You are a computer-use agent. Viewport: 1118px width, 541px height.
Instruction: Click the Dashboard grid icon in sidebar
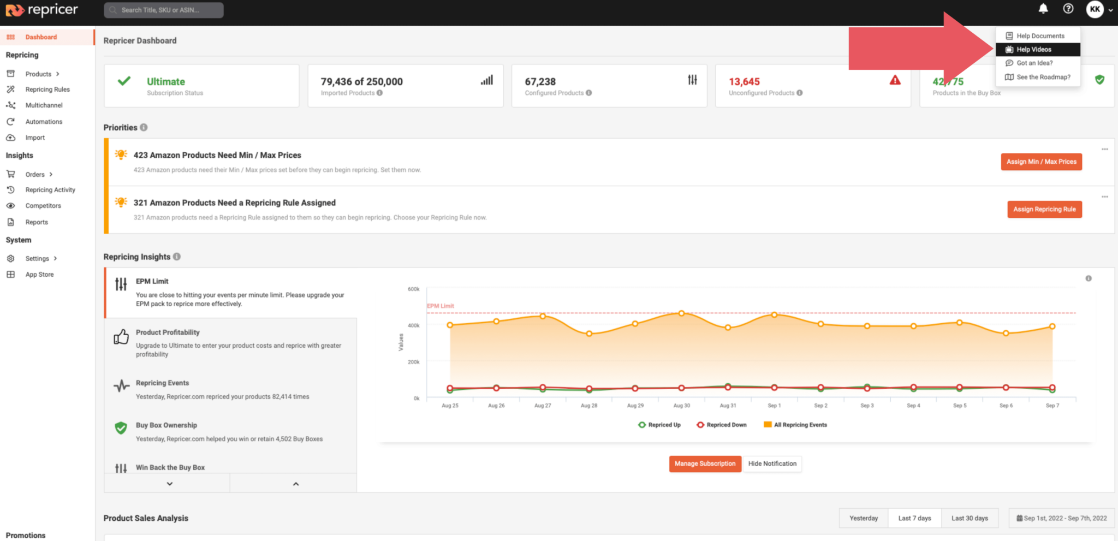coord(10,37)
